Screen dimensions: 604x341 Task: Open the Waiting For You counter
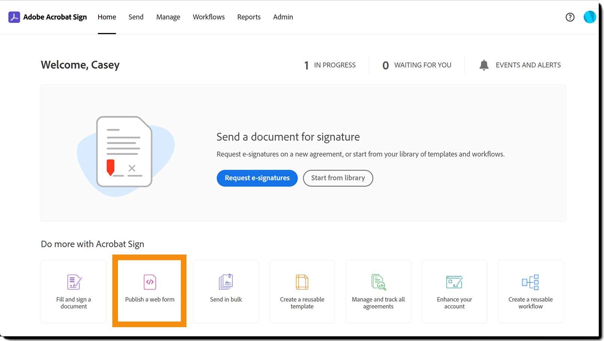click(x=417, y=65)
